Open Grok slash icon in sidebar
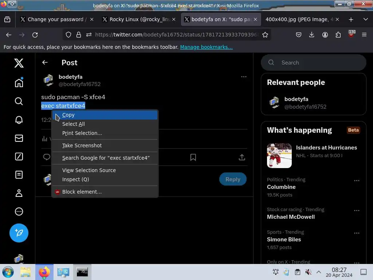The width and height of the screenshot is (373, 280). point(19,156)
